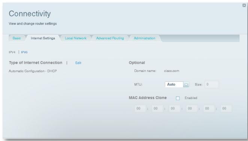Viewport: 248px width, 141px height.
Task: Select the Internet Settings tab
Action: click(x=43, y=38)
